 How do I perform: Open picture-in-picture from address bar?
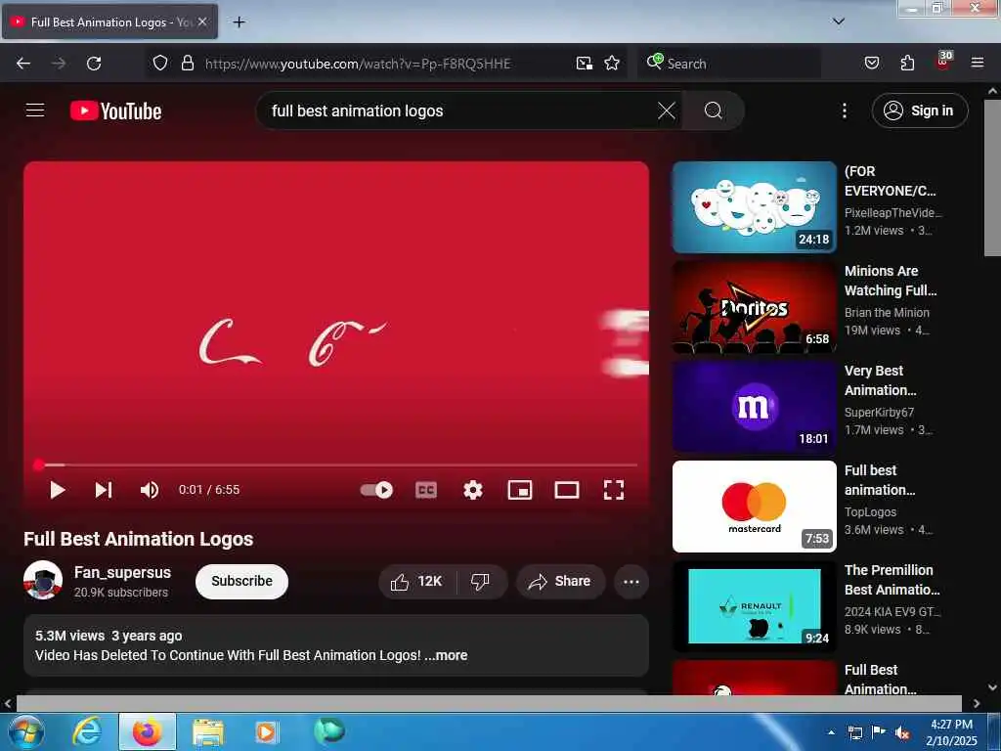point(585,63)
